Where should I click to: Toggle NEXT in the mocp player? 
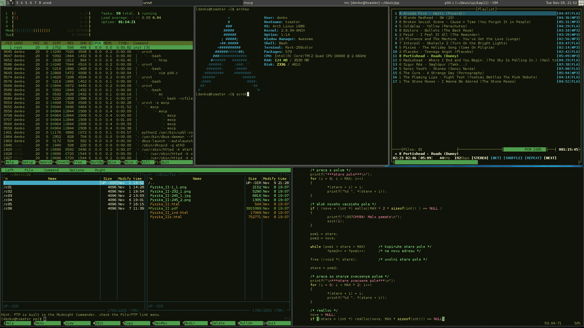pyautogui.click(x=550, y=158)
